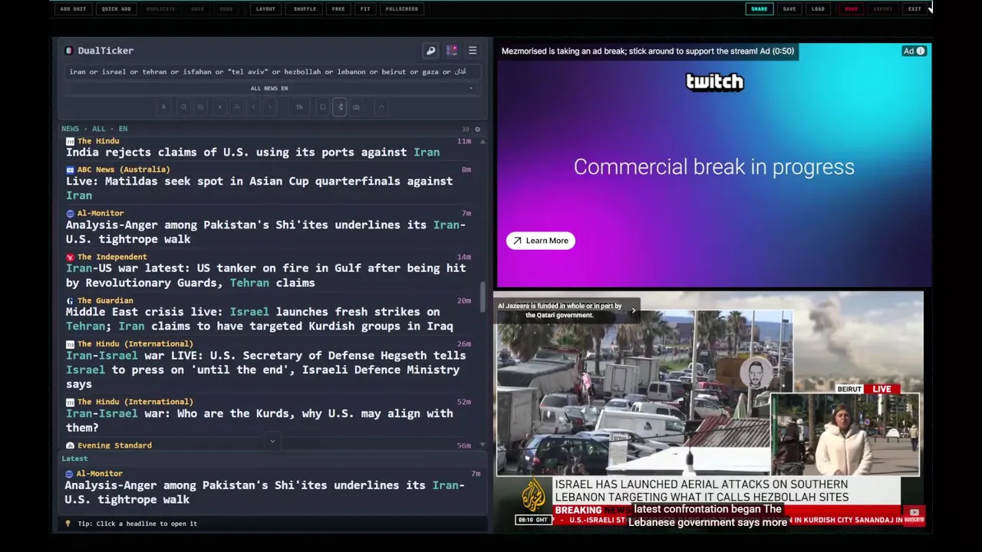Image resolution: width=982 pixels, height=552 pixels.
Task: Select the 1h time range button
Action: click(x=299, y=107)
